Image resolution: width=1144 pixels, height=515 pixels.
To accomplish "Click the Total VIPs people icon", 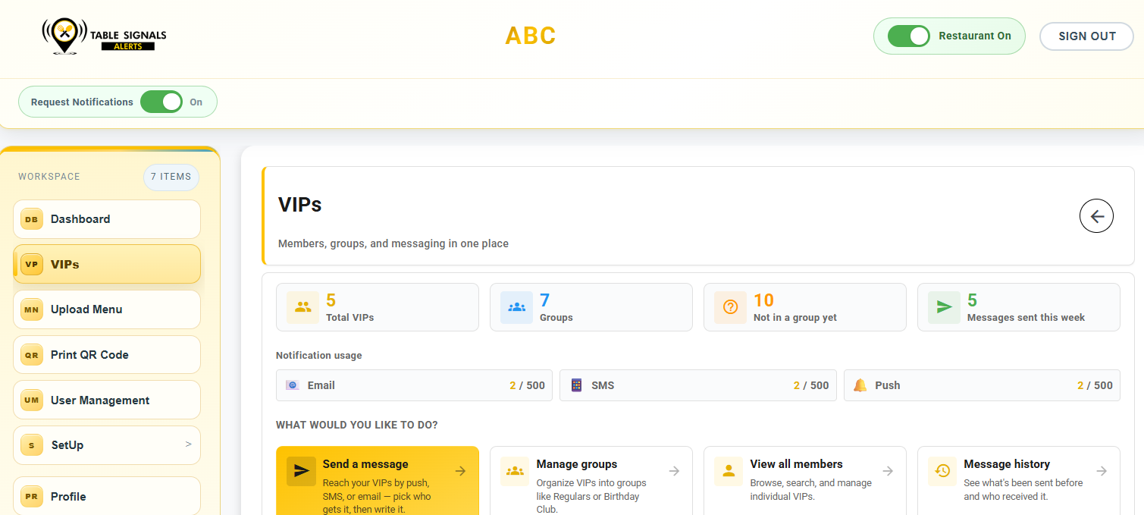I will 303,307.
